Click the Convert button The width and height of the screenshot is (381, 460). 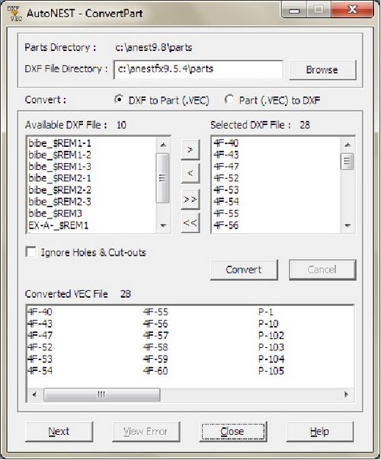pos(244,270)
